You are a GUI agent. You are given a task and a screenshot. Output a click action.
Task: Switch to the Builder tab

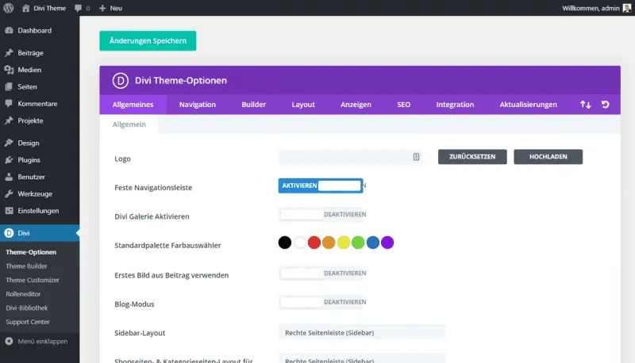point(254,105)
